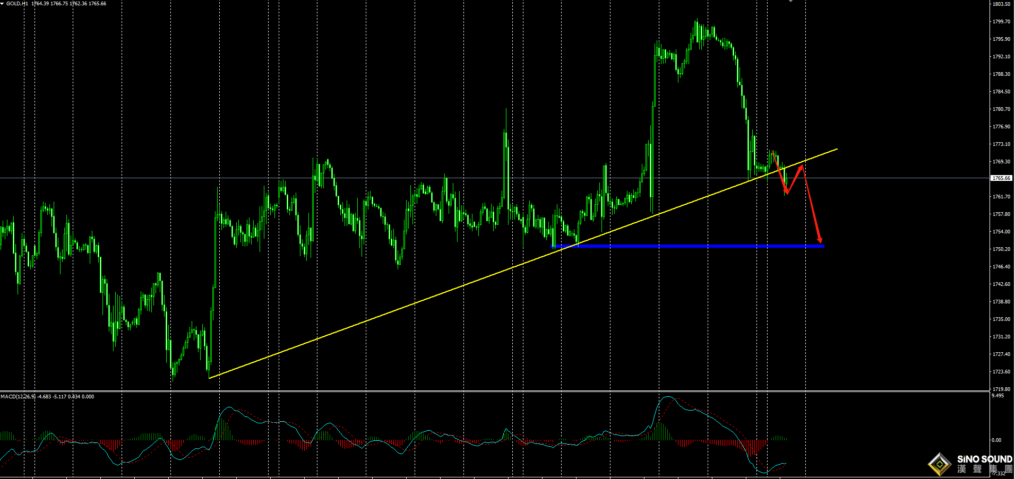1015x479 pixels.
Task: Click the Sino Sound diamond logo
Action: click(940, 465)
